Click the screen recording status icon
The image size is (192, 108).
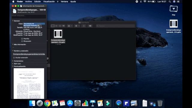click(x=137, y=1)
